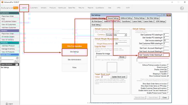
Task: Open the MFG menu
Action: click(119, 8)
